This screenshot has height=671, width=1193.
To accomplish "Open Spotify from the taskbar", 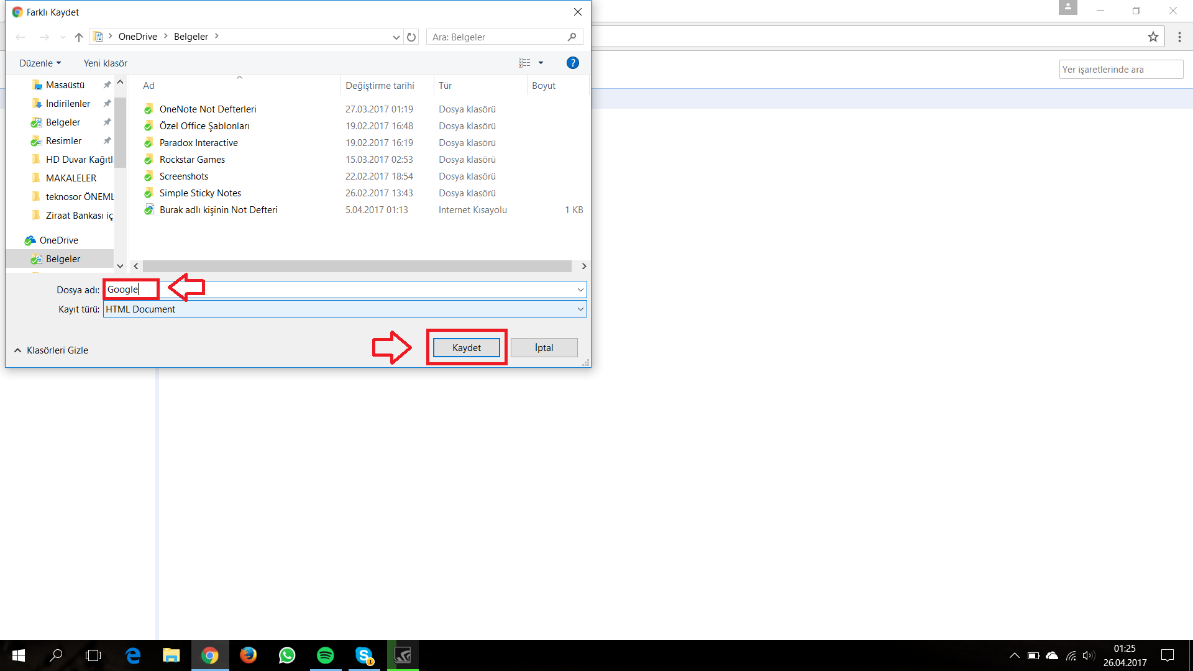I will pos(325,655).
